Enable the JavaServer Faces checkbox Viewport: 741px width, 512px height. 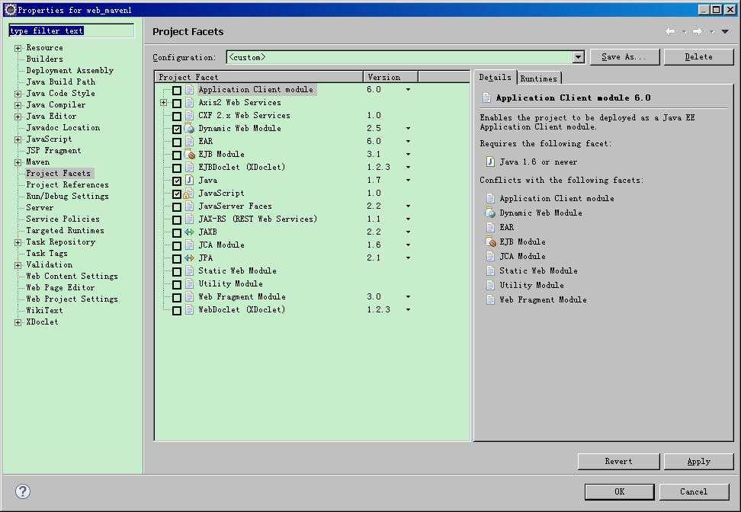pos(177,206)
